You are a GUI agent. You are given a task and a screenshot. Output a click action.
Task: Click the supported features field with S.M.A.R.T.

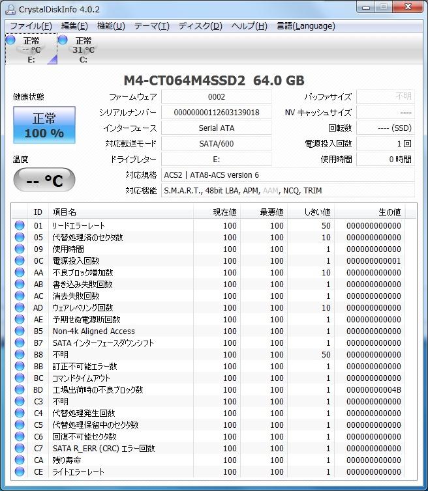pyautogui.click(x=288, y=191)
